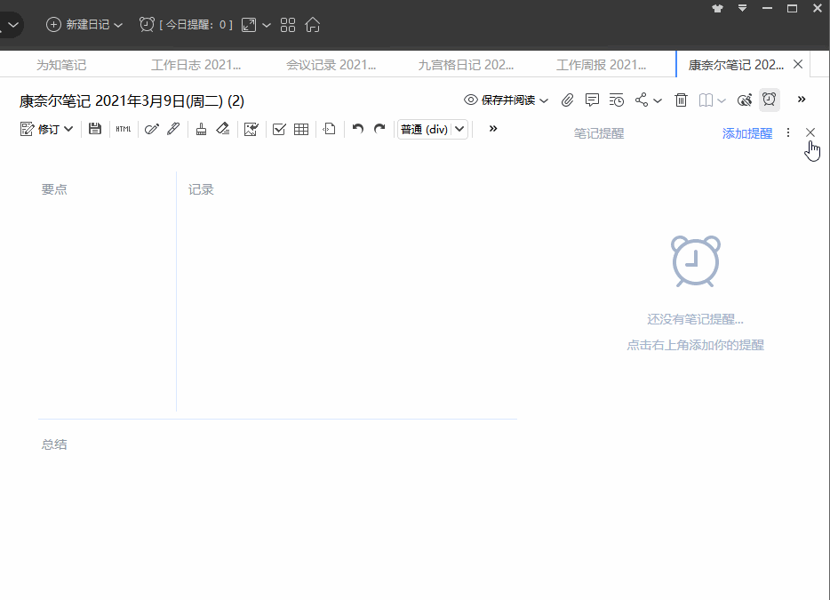Switch to the 工作日志 2021 tab

pyautogui.click(x=196, y=65)
